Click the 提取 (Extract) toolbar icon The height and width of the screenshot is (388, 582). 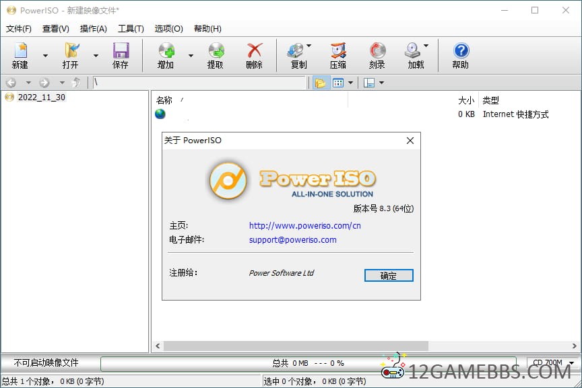click(x=216, y=51)
